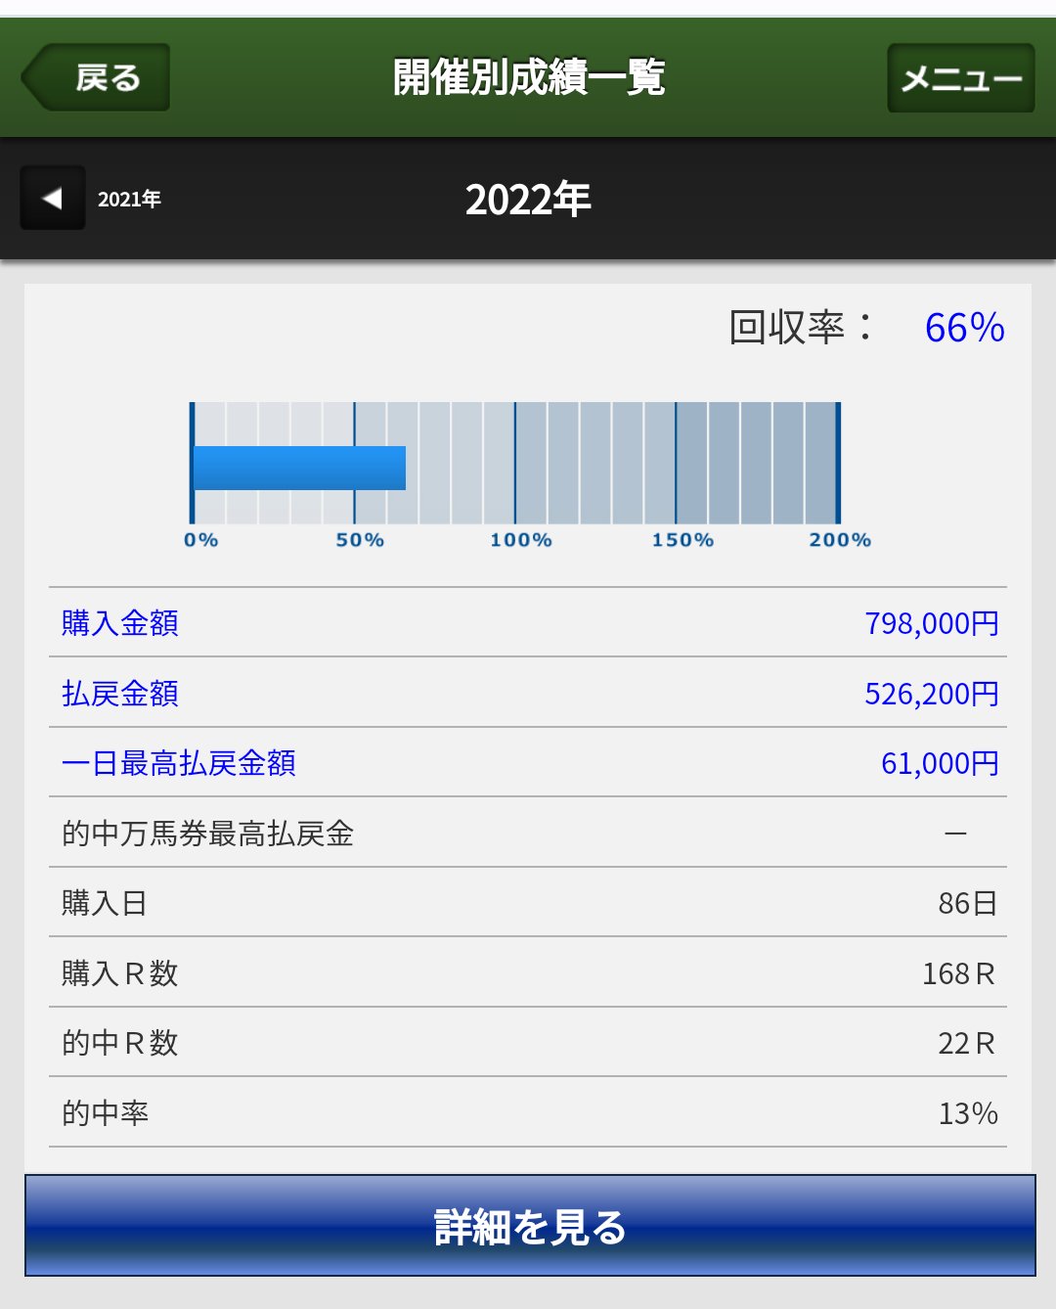Click the 61,000円 value
The width and height of the screenshot is (1056, 1309).
[x=940, y=763]
